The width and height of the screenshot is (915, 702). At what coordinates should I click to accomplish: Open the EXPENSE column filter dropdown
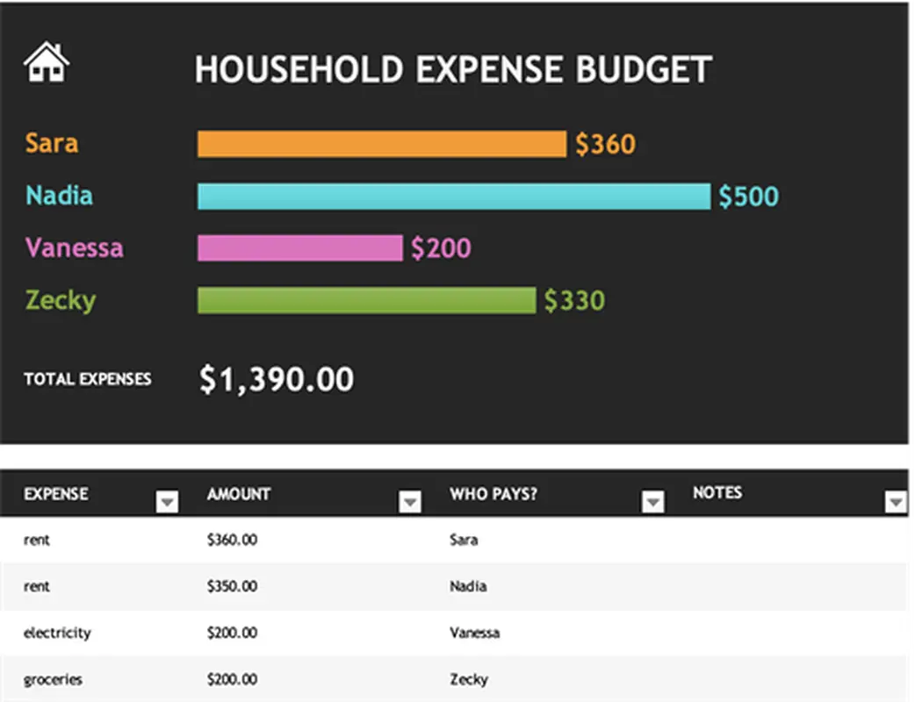pyautogui.click(x=167, y=502)
